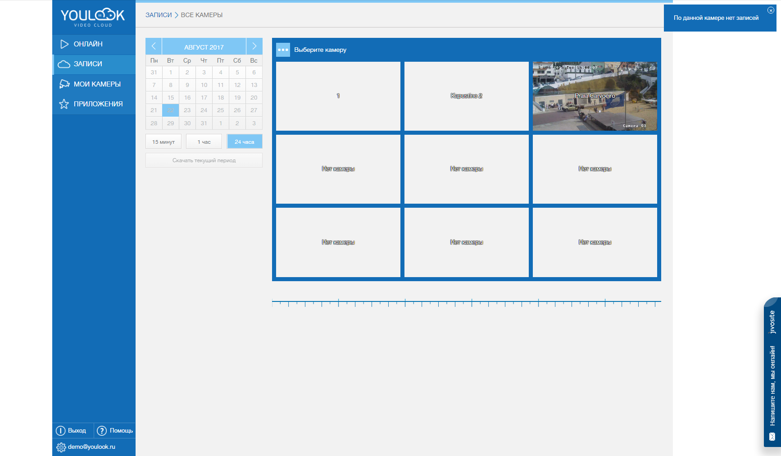Click the АВГУСТ 2017 month header

[x=204, y=47]
